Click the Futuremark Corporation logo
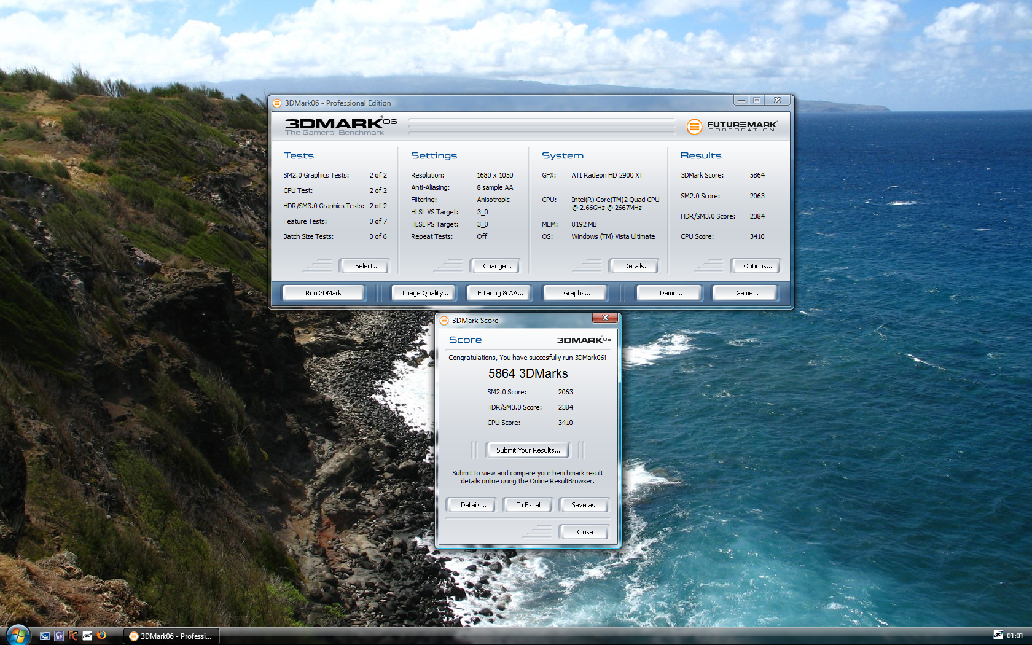The width and height of the screenshot is (1032, 645). pyautogui.click(x=732, y=127)
